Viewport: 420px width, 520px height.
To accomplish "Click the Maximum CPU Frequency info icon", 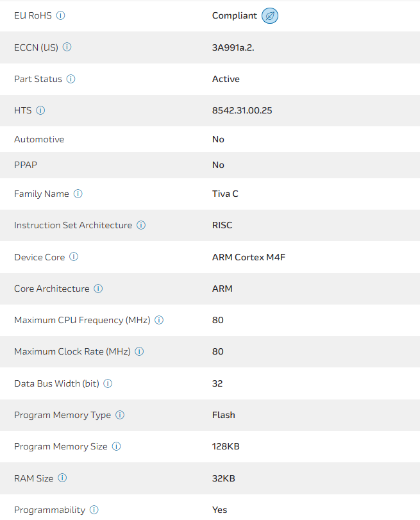I will click(x=159, y=320).
